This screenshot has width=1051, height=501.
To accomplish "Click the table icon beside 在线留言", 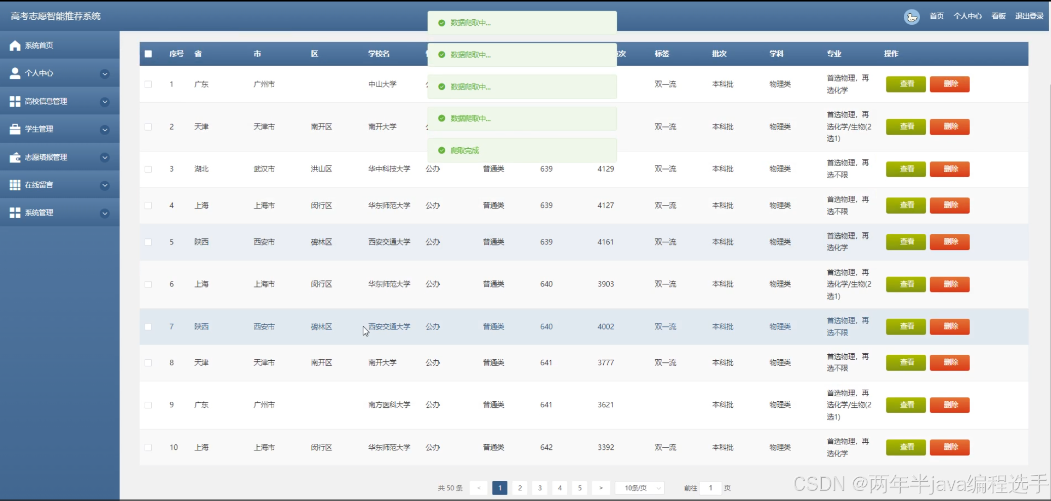I will [x=15, y=185].
